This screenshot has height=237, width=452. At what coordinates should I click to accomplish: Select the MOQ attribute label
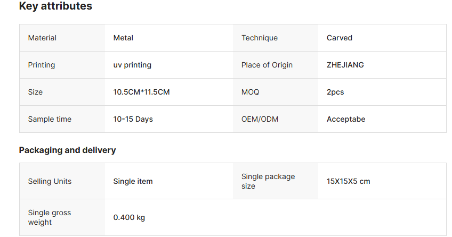tap(250, 92)
